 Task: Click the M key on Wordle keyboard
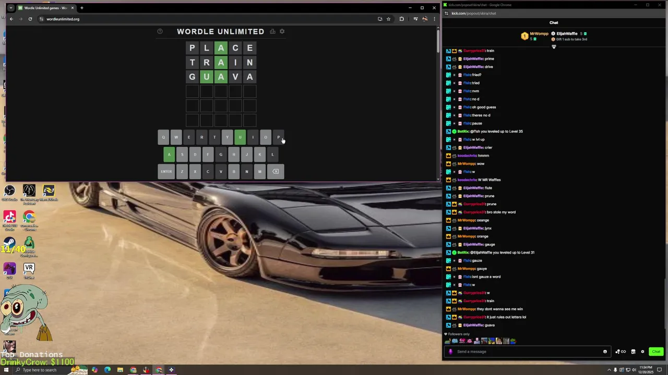pos(259,171)
